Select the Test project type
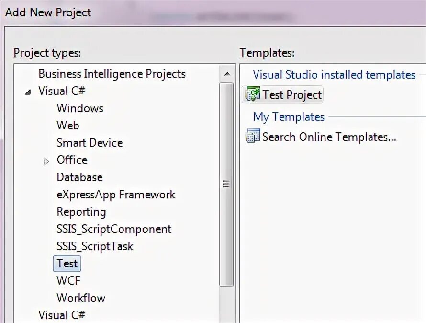This screenshot has height=323, width=426. click(x=67, y=264)
